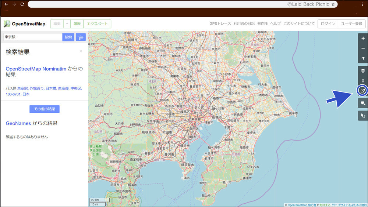Go forward in the browser

[x=14, y=4]
